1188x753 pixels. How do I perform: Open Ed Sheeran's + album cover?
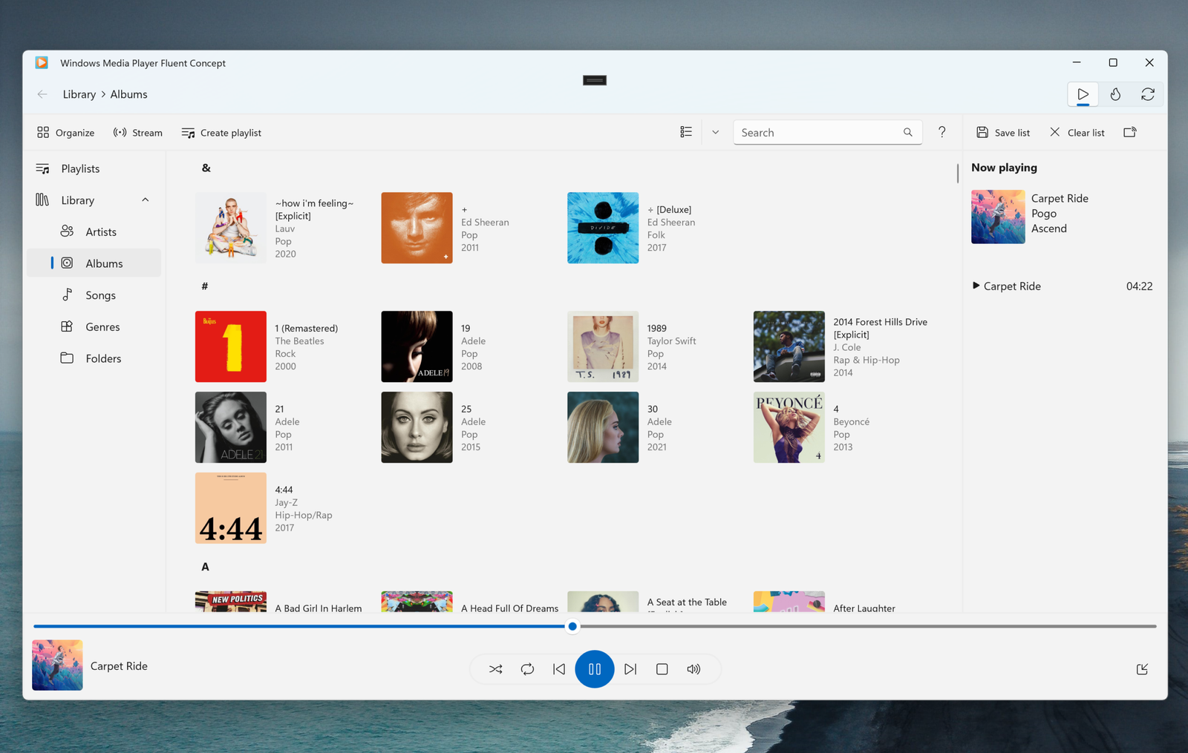coord(417,228)
